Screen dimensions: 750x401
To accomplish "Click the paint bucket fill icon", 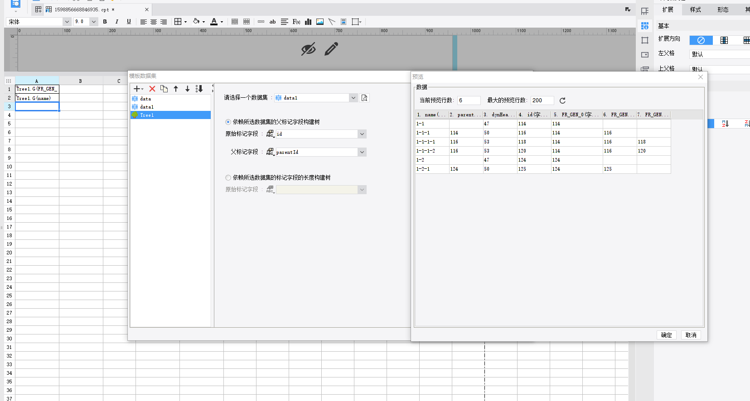I will [196, 21].
